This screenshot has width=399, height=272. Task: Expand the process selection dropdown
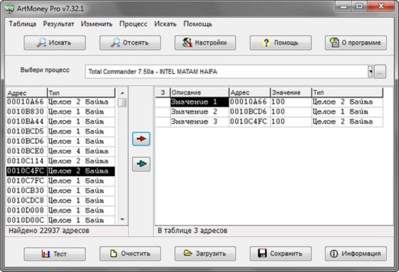coord(370,72)
